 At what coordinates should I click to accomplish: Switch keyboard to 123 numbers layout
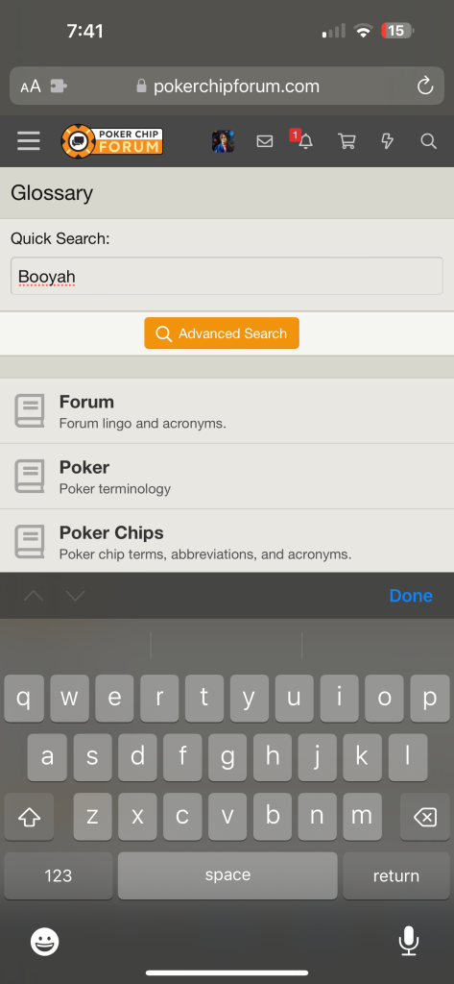coord(59,875)
